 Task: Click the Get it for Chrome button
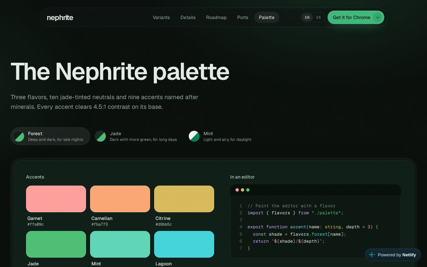click(x=352, y=17)
